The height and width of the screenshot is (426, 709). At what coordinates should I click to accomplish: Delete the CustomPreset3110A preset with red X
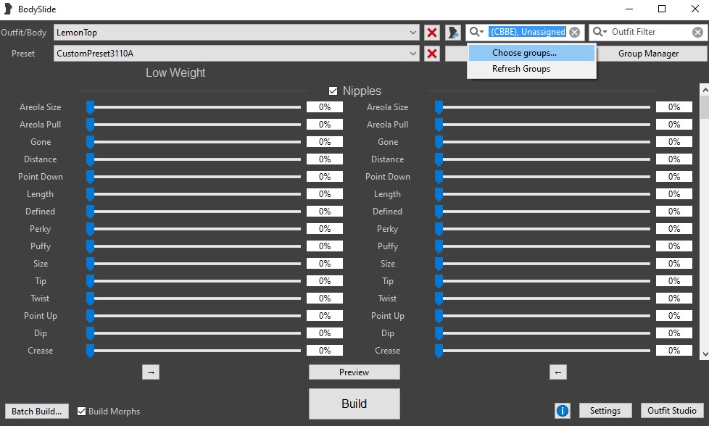(432, 54)
